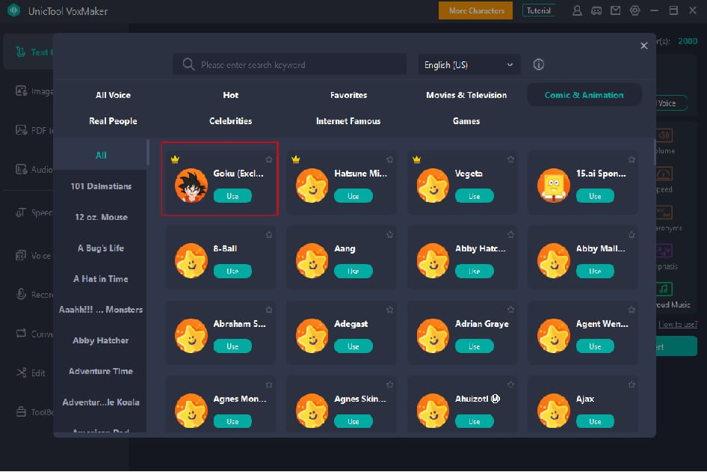Click the 15.ai SpongeBob avatar

coord(554,185)
